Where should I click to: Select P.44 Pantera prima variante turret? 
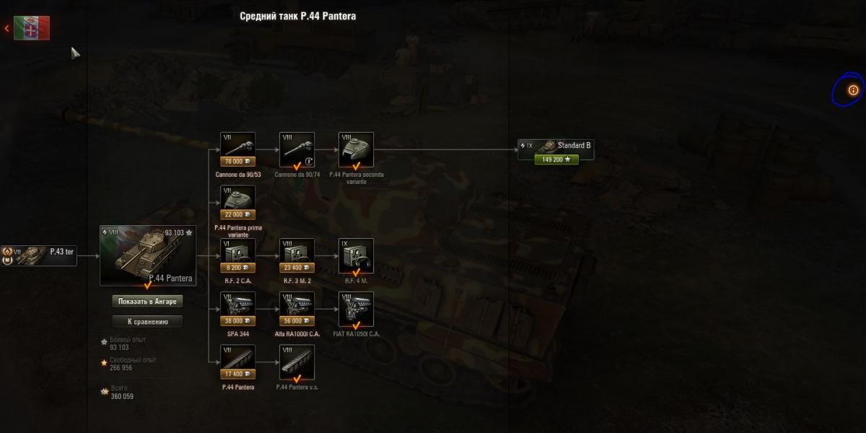pyautogui.click(x=237, y=203)
